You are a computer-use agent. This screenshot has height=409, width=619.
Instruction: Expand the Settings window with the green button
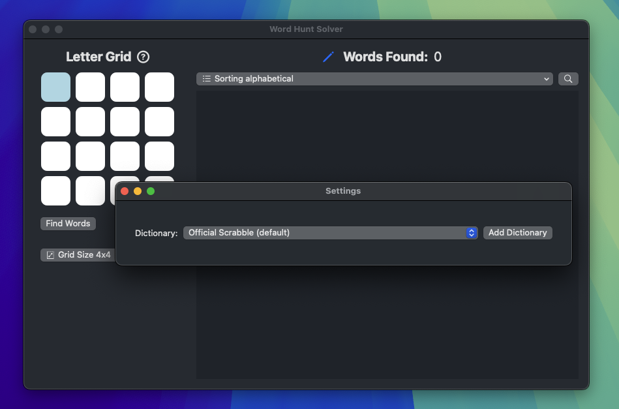tap(150, 191)
